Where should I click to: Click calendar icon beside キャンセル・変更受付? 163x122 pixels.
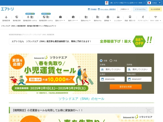(x=99, y=9)
